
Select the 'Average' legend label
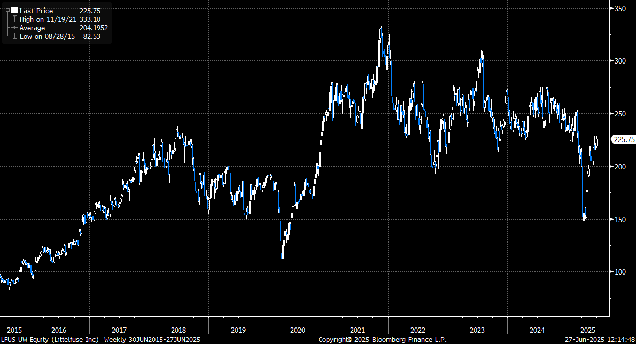33,28
